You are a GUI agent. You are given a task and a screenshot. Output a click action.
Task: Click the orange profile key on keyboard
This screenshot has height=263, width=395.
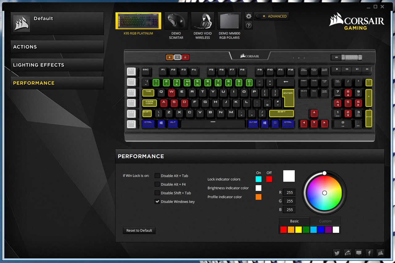click(169, 57)
